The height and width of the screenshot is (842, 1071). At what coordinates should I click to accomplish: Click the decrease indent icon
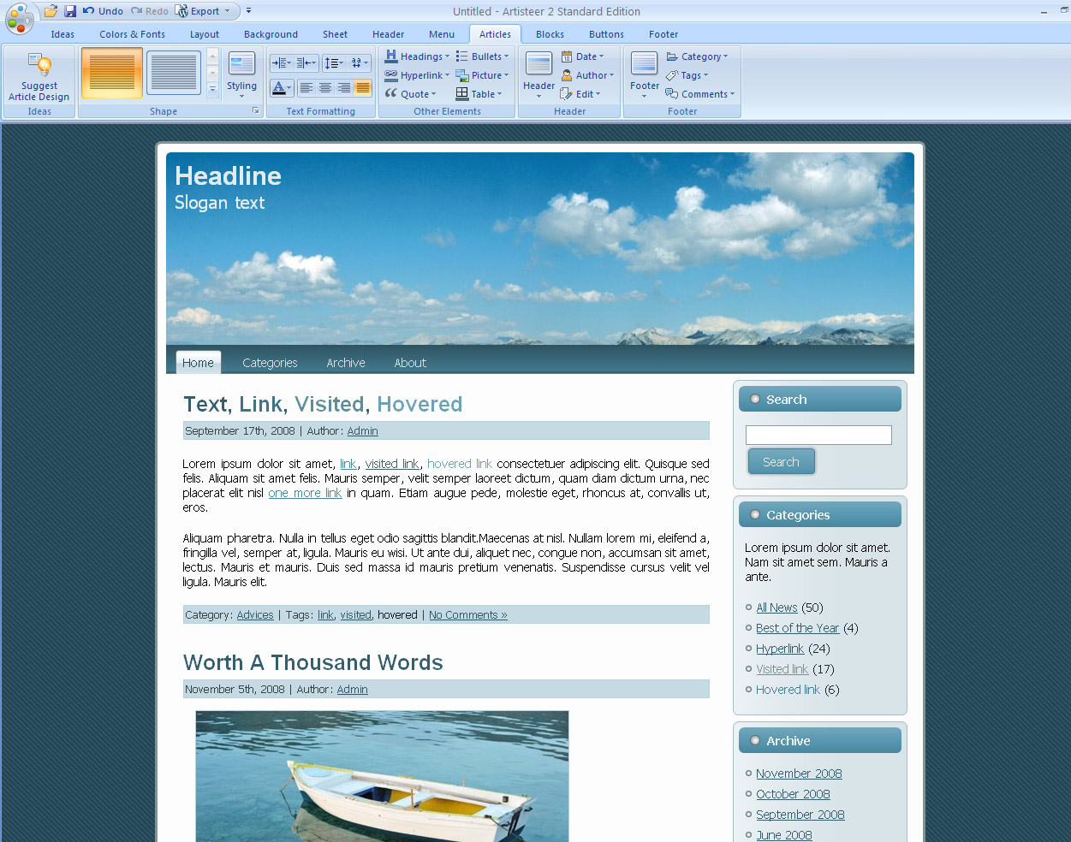[x=306, y=62]
